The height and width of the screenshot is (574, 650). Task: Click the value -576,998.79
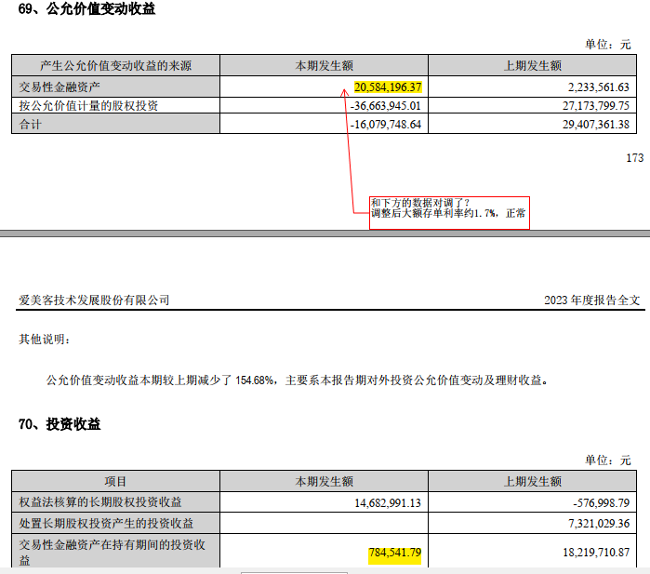(x=601, y=503)
